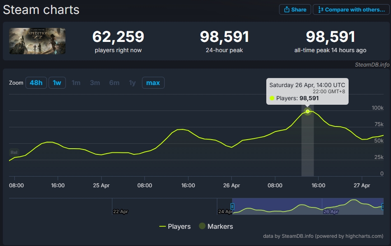The width and height of the screenshot is (391, 246).
Task: Select the 3m zoom range
Action: (95, 83)
